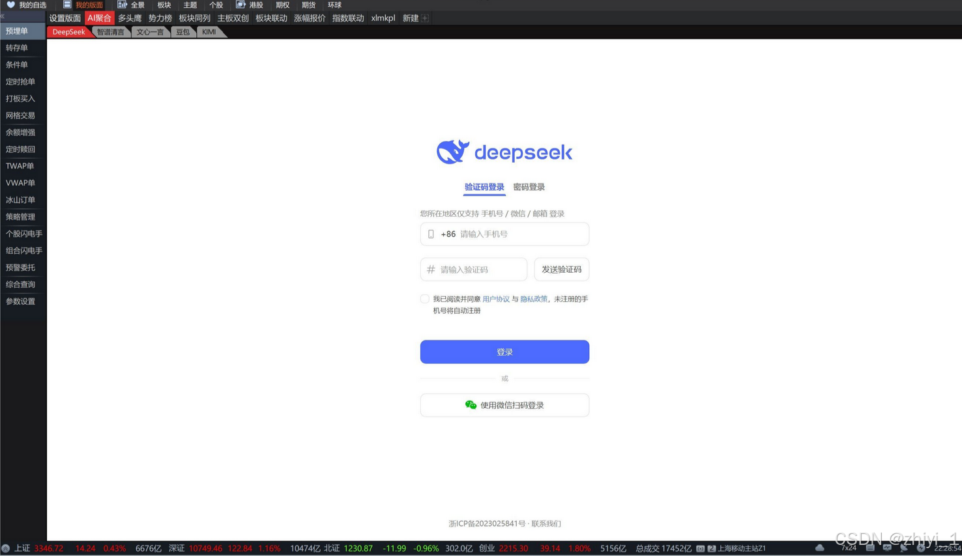Open the +86 country code selector
This screenshot has height=556, width=962.
point(448,234)
